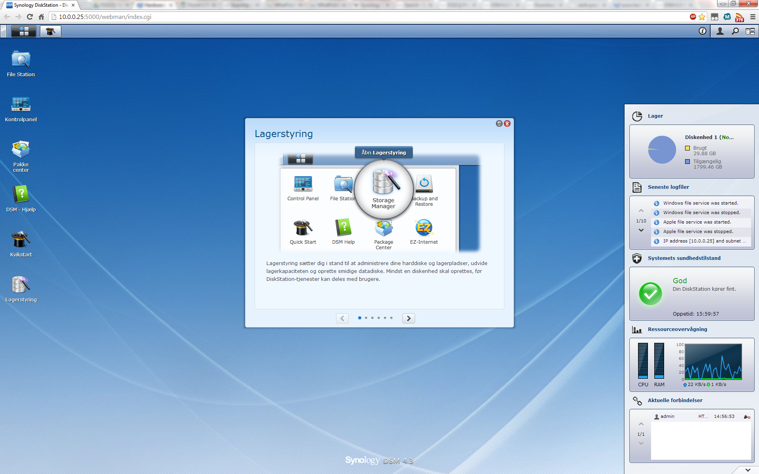Screen dimensions: 759x474
Task: Toggle the widgets panel icon
Action: pos(750,31)
